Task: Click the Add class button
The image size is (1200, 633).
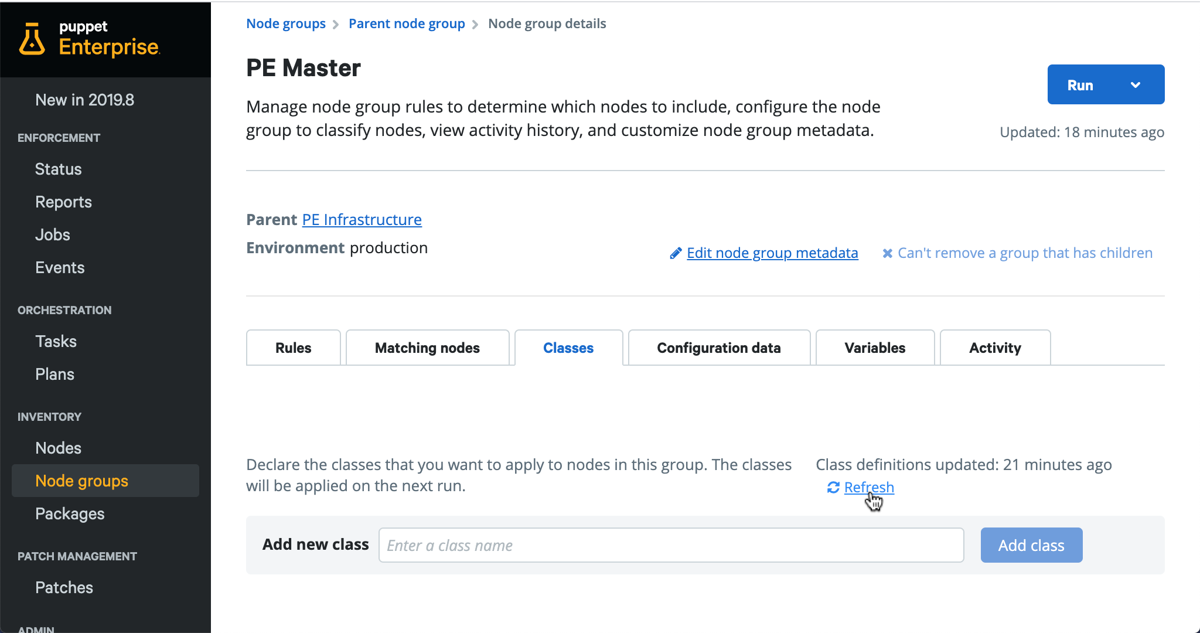Action: click(1031, 545)
